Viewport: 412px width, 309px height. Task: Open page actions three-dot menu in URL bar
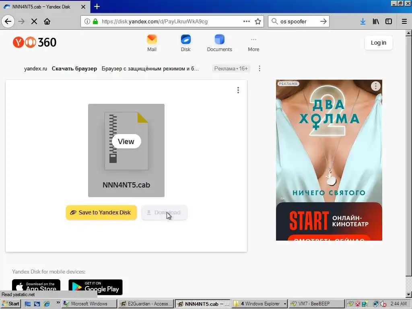pyautogui.click(x=247, y=21)
